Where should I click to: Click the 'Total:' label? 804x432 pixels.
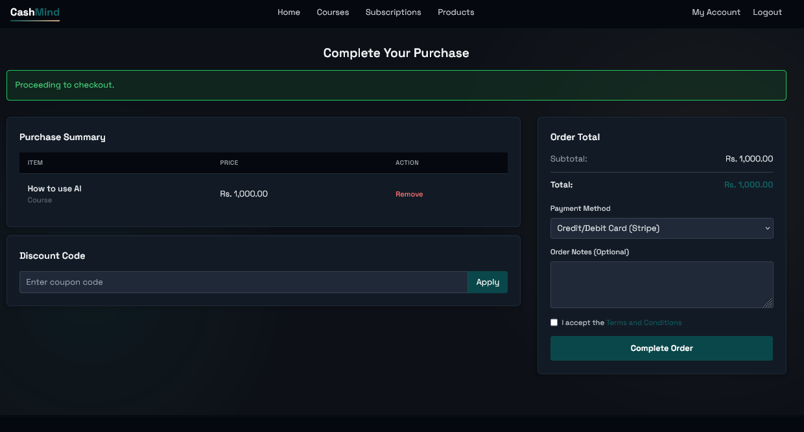pyautogui.click(x=562, y=185)
